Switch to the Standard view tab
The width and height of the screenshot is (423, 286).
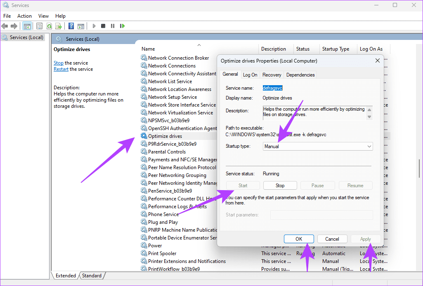coord(92,276)
